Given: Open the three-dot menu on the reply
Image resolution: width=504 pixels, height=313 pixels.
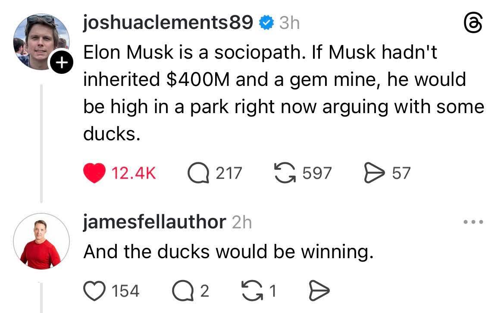Looking at the screenshot, I should pos(473,221).
